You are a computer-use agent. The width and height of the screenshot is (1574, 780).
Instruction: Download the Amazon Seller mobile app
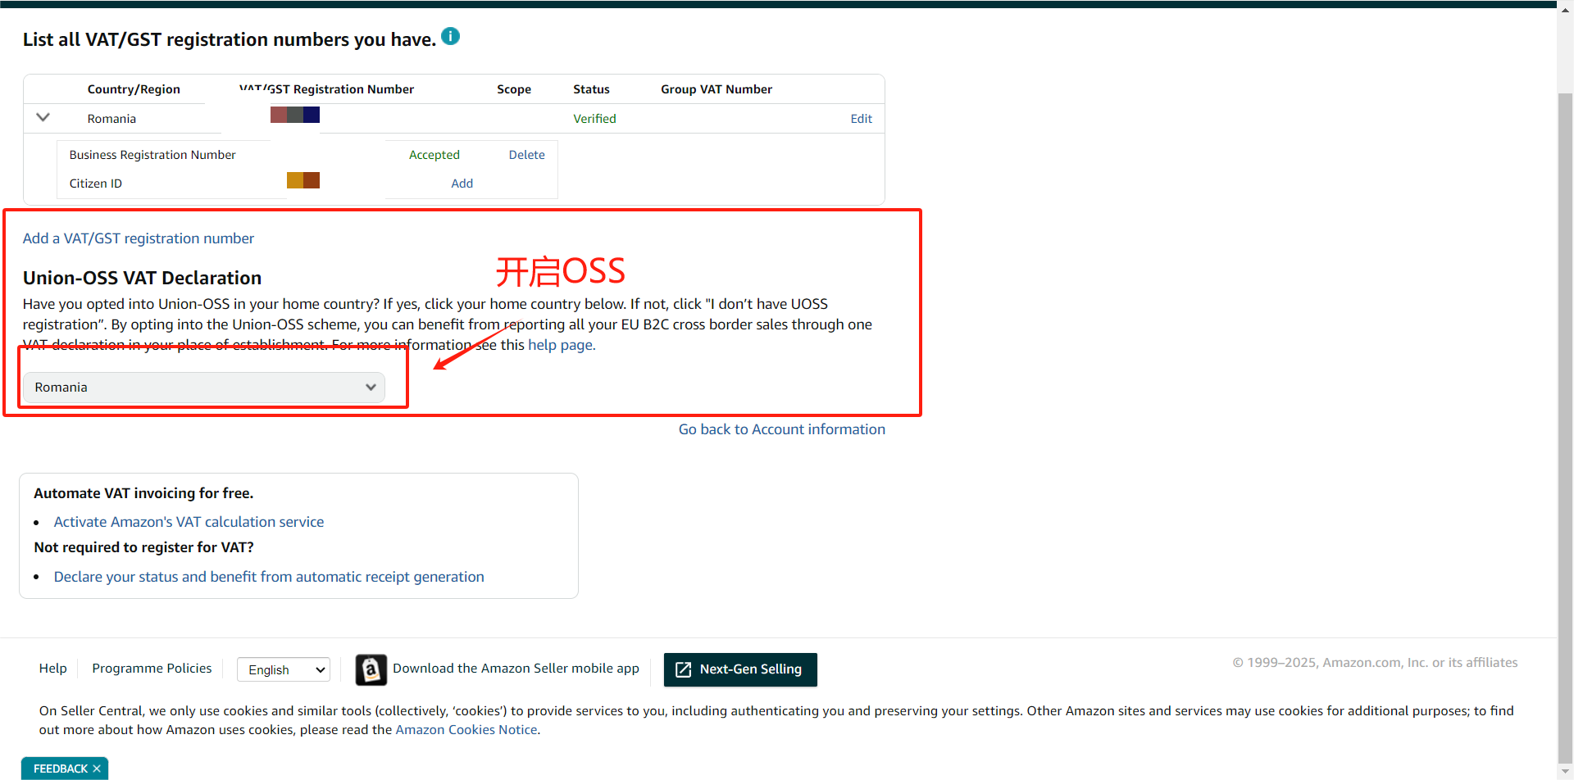click(516, 669)
